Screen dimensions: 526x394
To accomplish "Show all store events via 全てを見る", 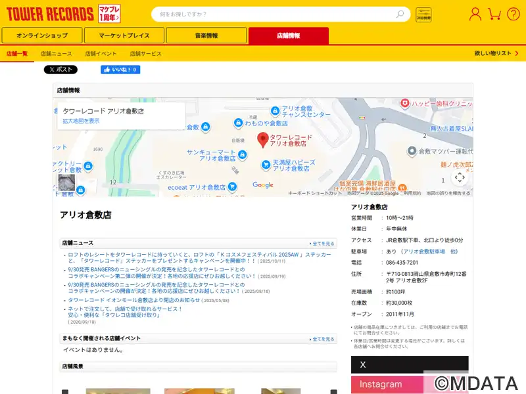I will [x=322, y=339].
